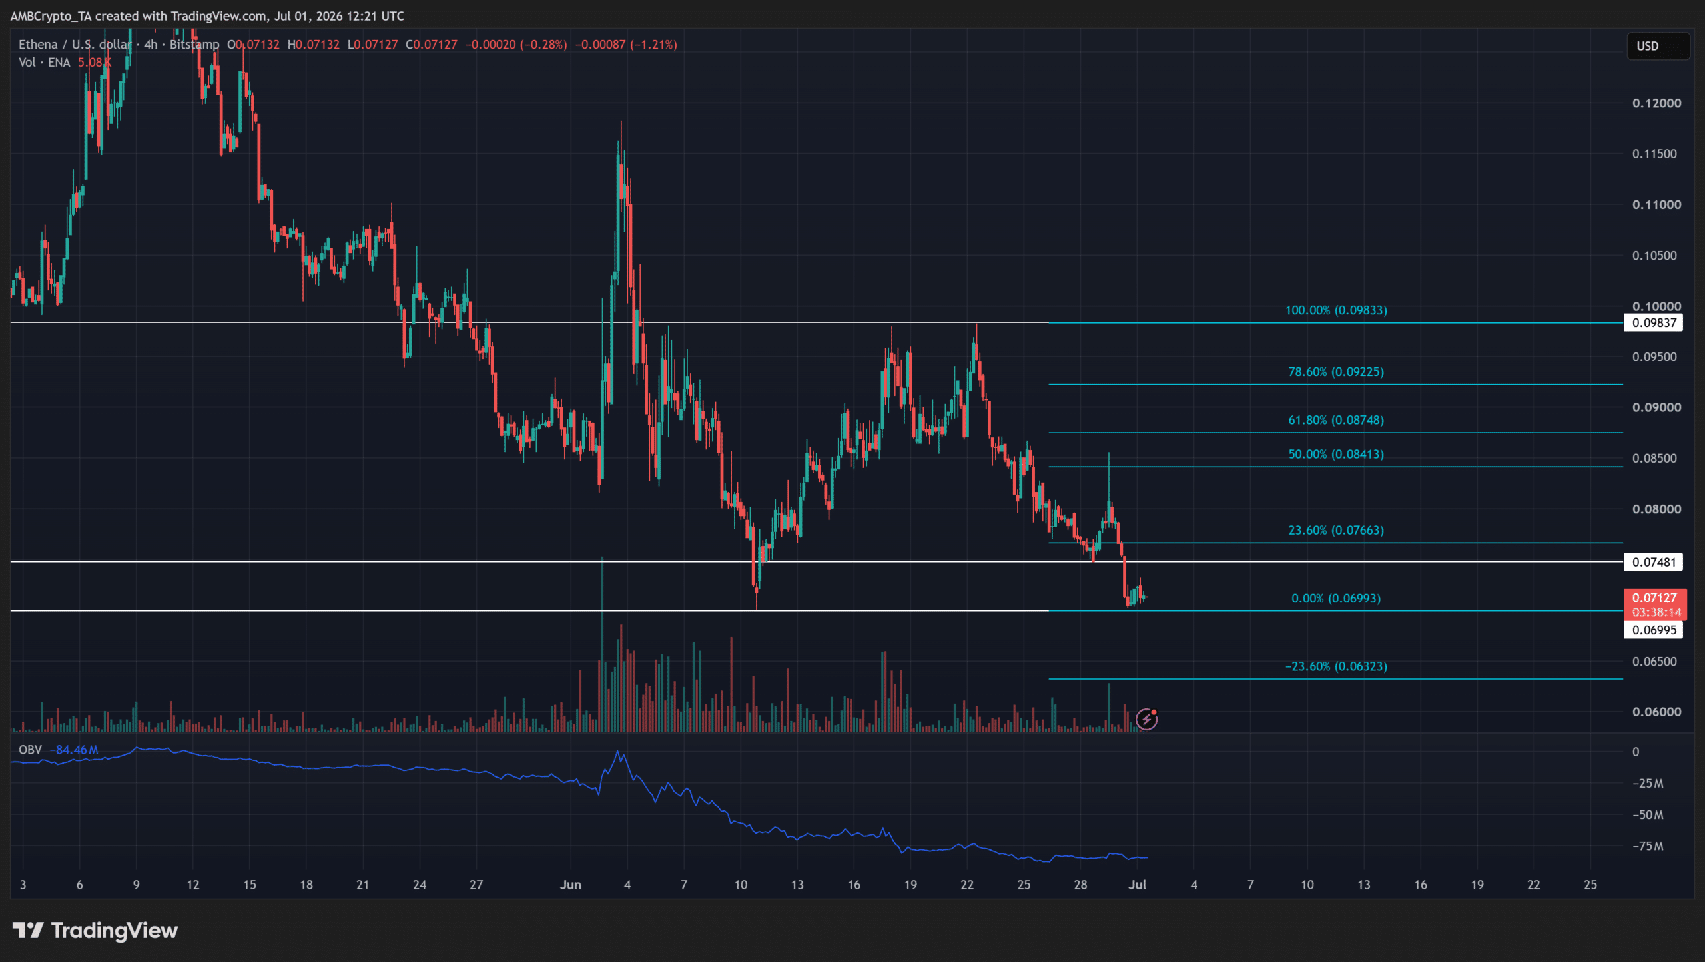Click the 0.06000 price axis label
The image size is (1705, 962).
point(1656,712)
